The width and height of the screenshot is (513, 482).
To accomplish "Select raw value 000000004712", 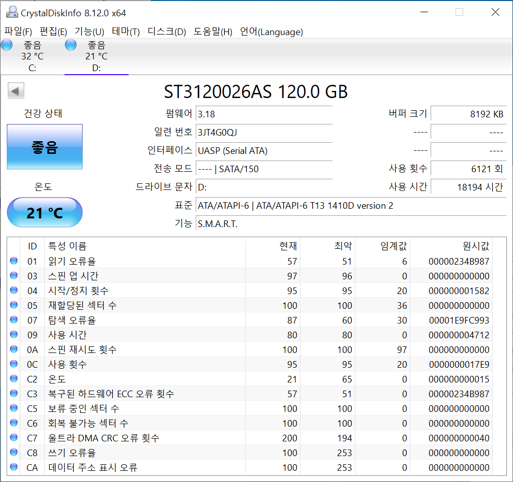I will (459, 335).
